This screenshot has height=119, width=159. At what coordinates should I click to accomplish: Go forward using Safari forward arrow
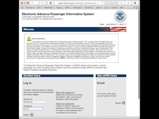coord(37,3)
